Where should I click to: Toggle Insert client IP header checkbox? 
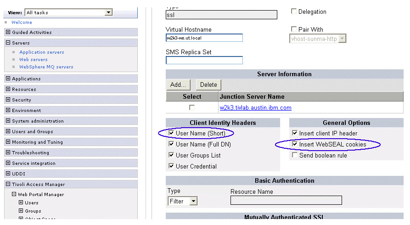click(x=295, y=133)
